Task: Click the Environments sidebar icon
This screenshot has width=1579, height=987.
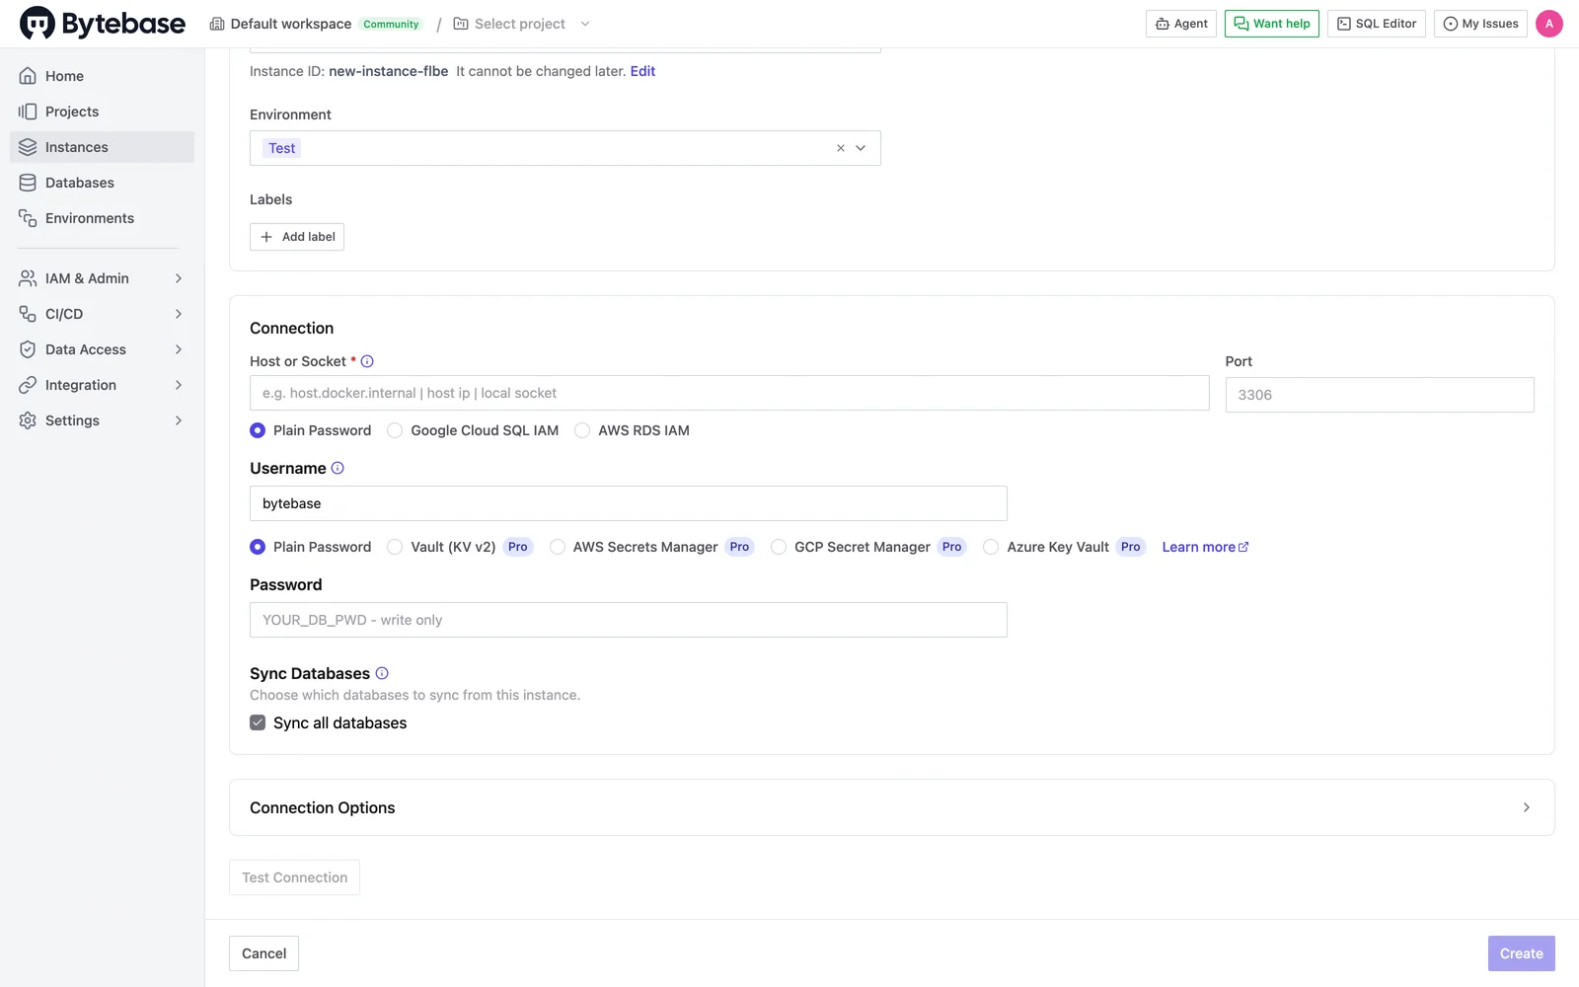Action: (28, 218)
